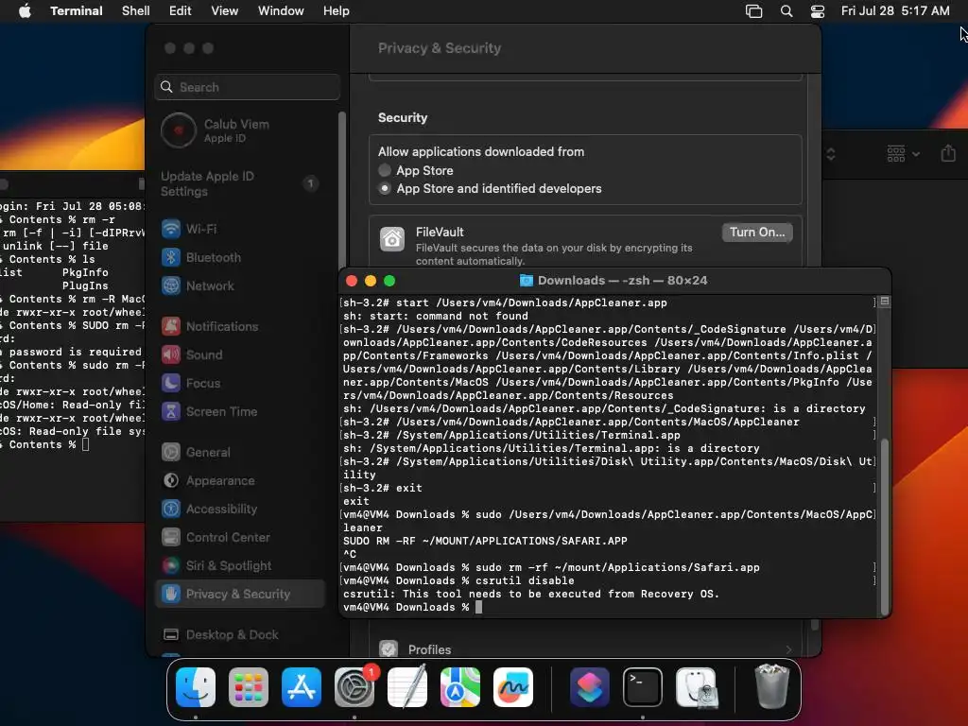This screenshot has width=968, height=726.
Task: Click the Downloads folder icon in title
Action: [526, 281]
